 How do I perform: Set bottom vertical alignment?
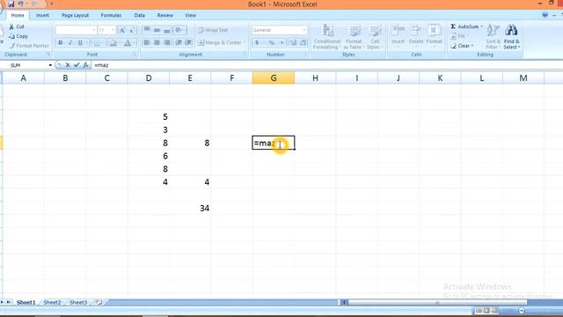(167, 30)
